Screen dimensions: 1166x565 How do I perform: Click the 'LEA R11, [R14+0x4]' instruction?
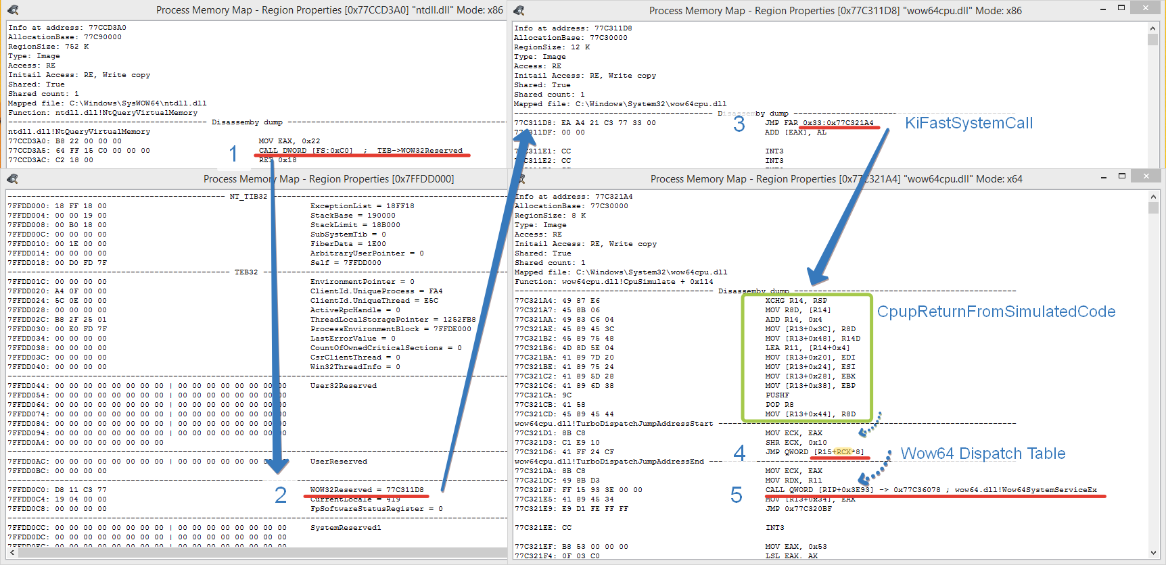(x=808, y=348)
